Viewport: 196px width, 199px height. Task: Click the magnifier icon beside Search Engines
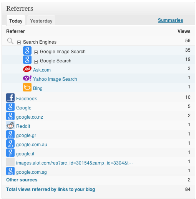pyautogui.click(x=10, y=41)
